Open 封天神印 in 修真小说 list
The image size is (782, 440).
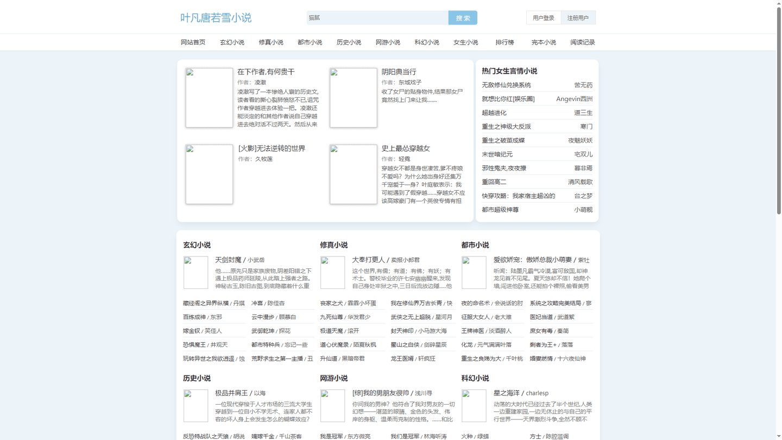point(402,331)
